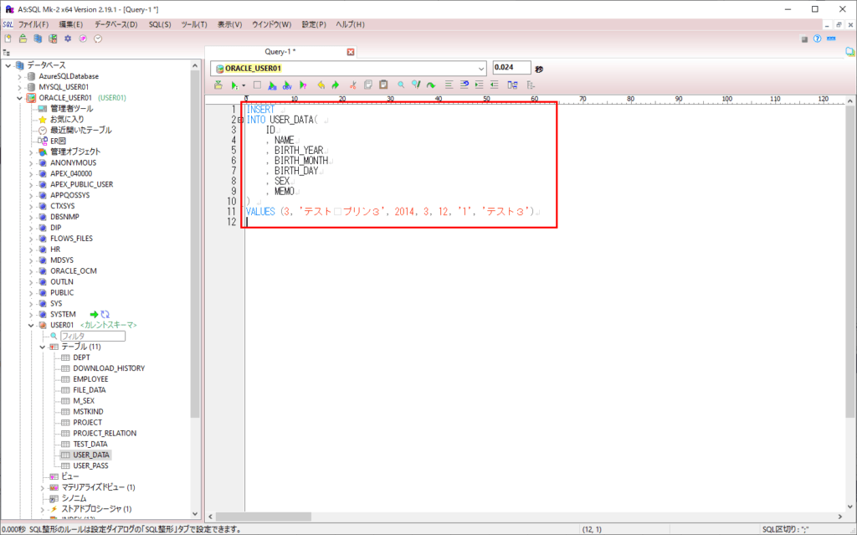This screenshot has width=857, height=535.
Task: Open the ORACLE_USER01 connection dropdown
Action: [482, 67]
